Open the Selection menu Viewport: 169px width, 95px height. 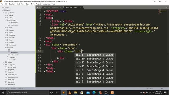(x=12, y=4)
